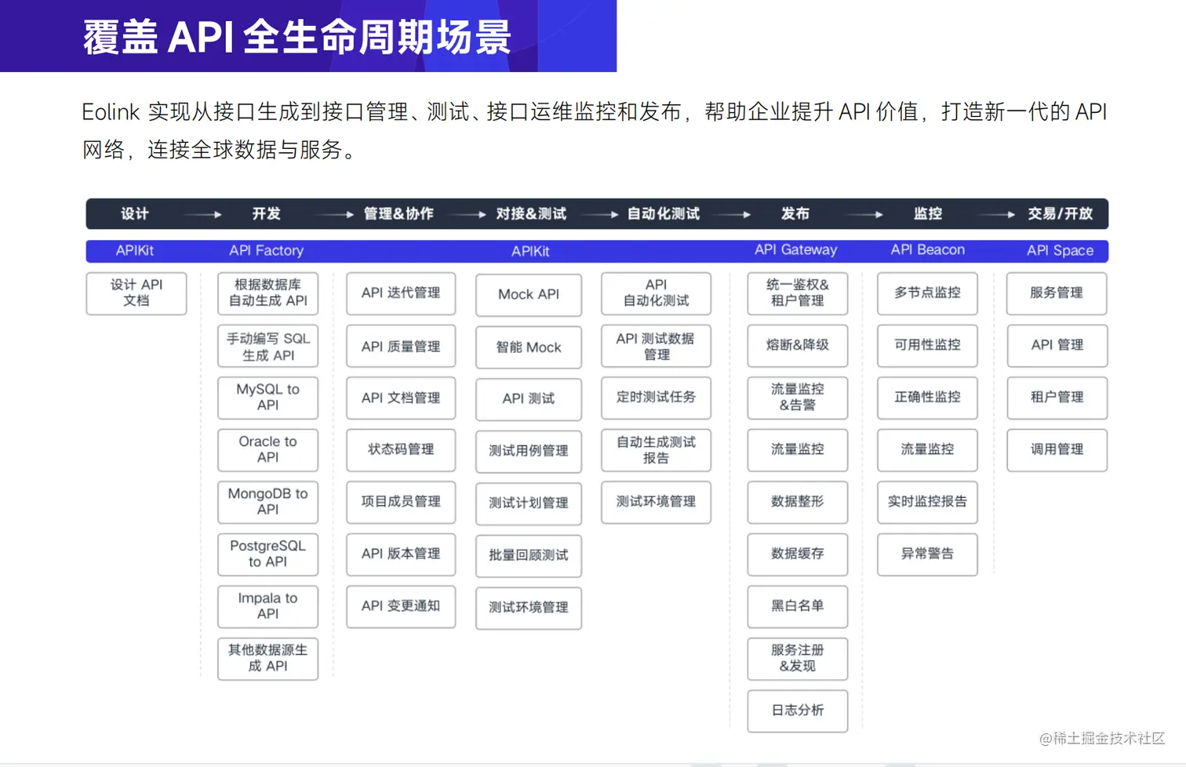Click the "Oracle to API" box
The width and height of the screenshot is (1186, 767).
click(x=268, y=450)
